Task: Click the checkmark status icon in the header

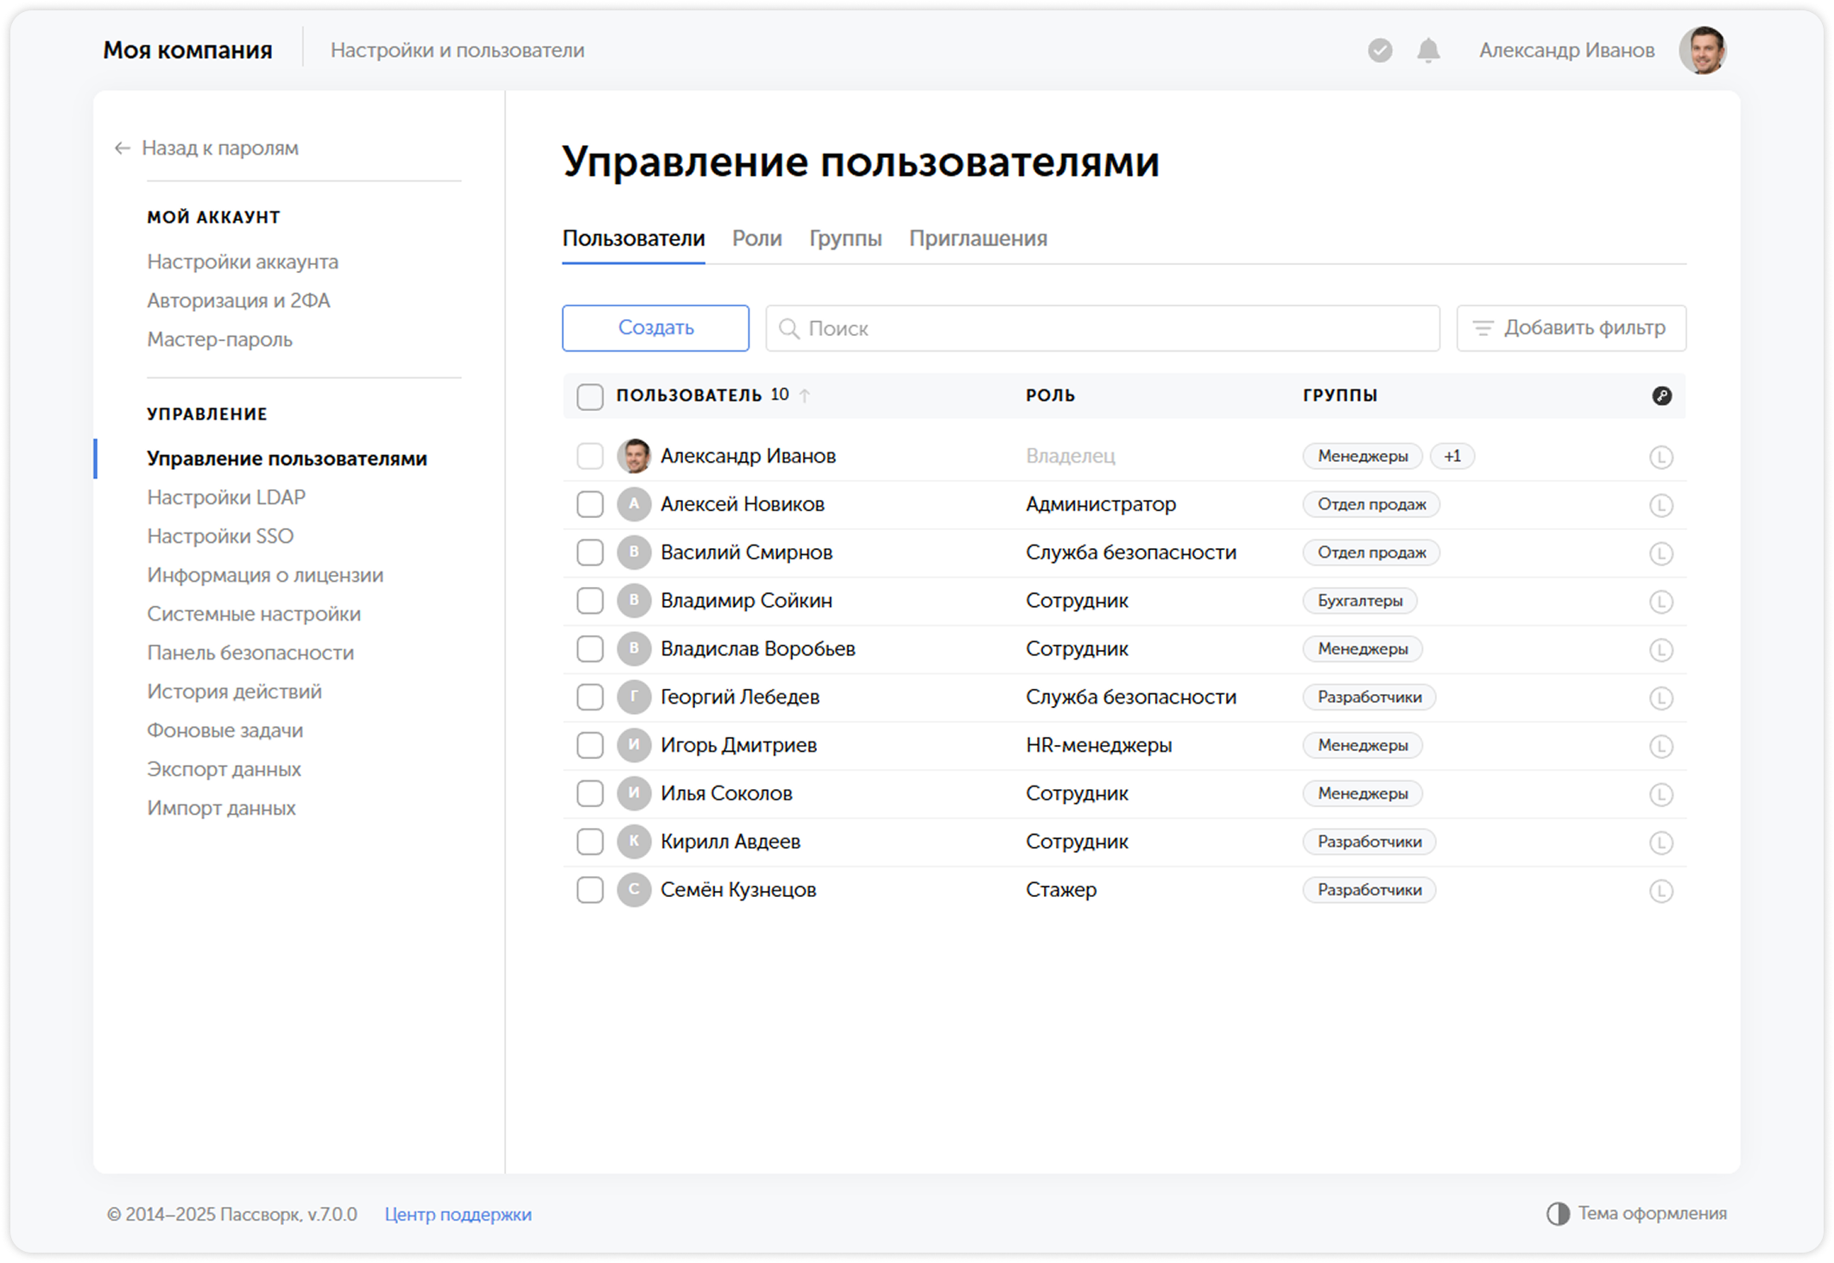Action: point(1380,51)
